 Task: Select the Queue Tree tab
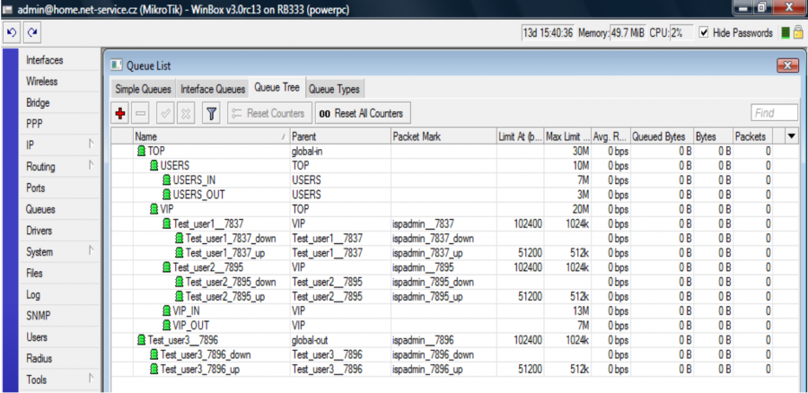pyautogui.click(x=277, y=88)
